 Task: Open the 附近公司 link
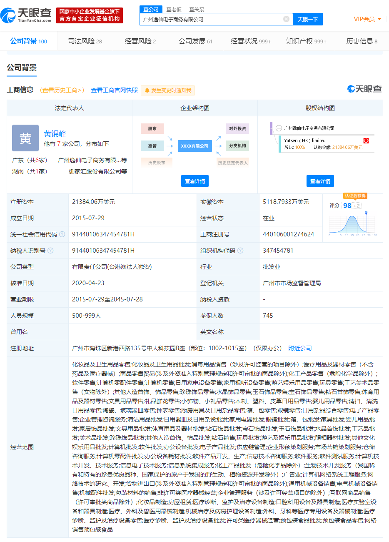click(300, 348)
